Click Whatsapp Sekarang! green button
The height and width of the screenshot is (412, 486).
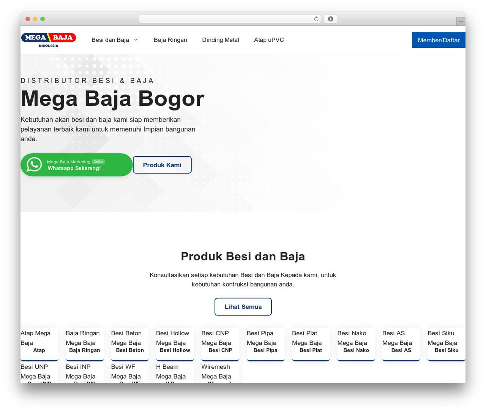pos(76,165)
